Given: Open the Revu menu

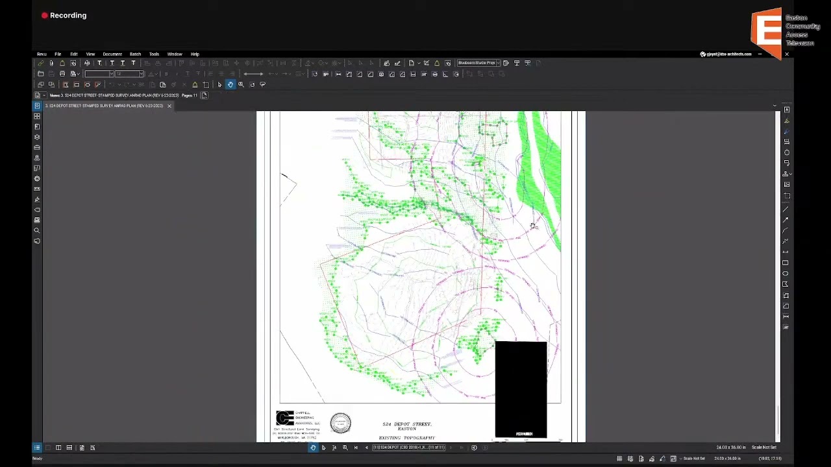Looking at the screenshot, I should click(42, 54).
